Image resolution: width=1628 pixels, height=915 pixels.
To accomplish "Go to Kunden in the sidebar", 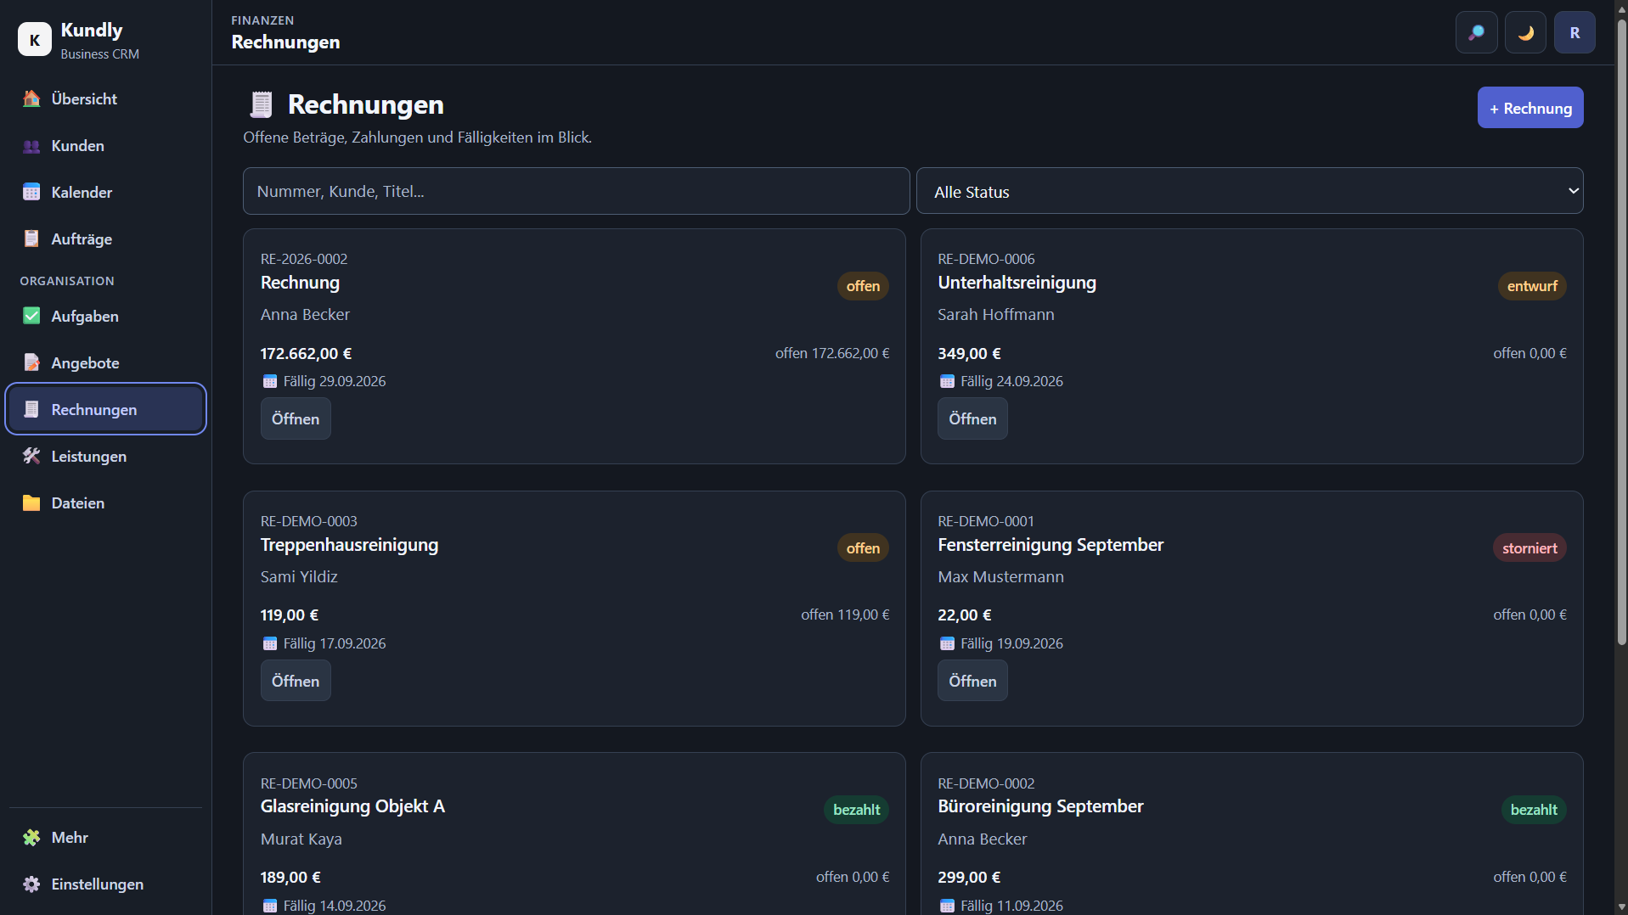I will click(105, 146).
